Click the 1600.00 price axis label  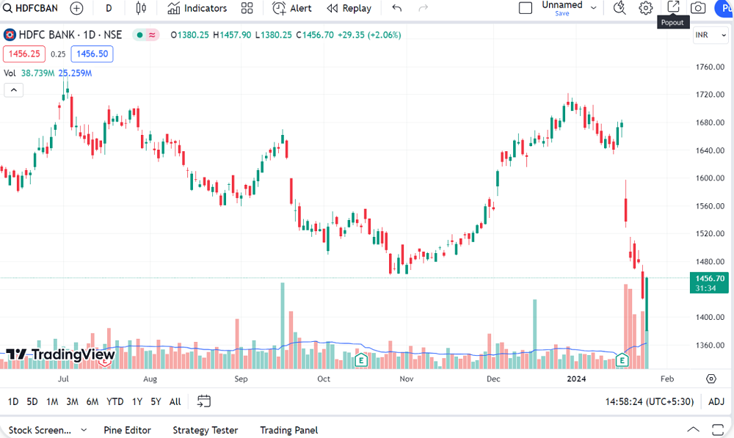710,178
